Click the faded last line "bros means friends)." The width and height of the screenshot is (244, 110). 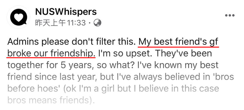point(51,100)
